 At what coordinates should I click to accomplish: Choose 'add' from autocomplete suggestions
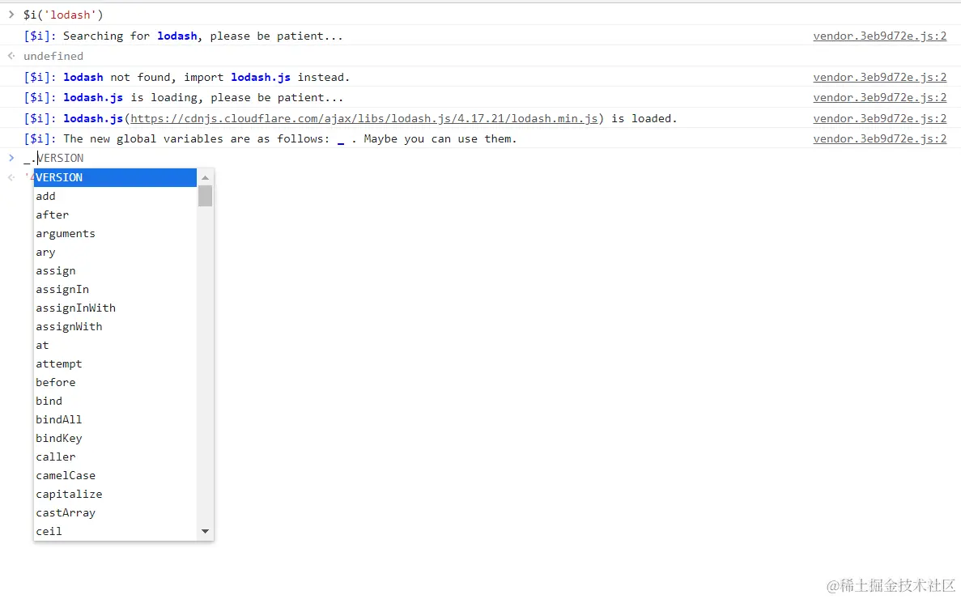tap(115, 197)
